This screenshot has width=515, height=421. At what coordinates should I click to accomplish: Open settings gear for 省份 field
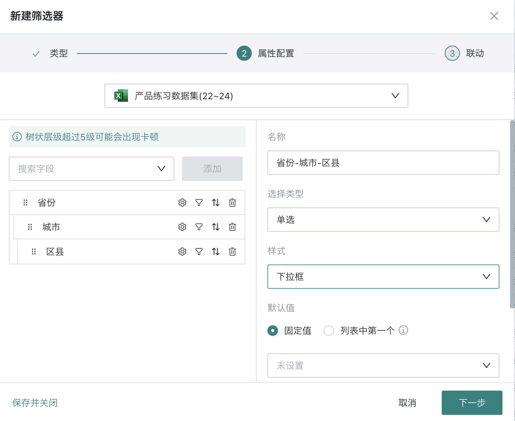(x=182, y=203)
